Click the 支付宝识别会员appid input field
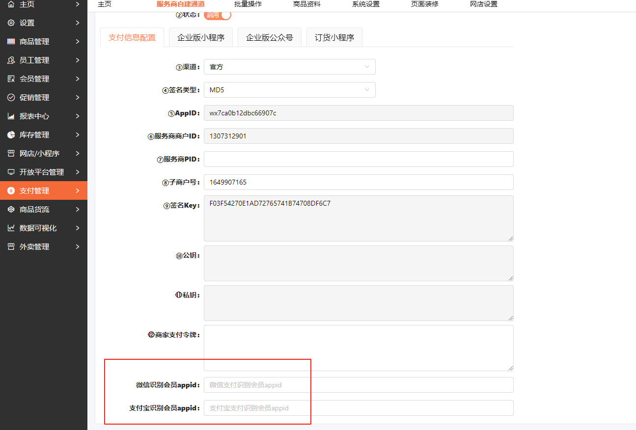This screenshot has height=430, width=636. (x=359, y=408)
